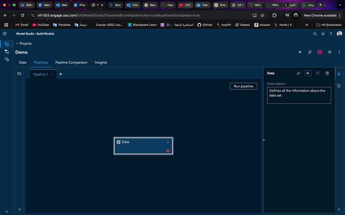Viewport: 345px width, 215px height.
Task: Click the search magnifier in Data panel
Action: click(x=299, y=73)
